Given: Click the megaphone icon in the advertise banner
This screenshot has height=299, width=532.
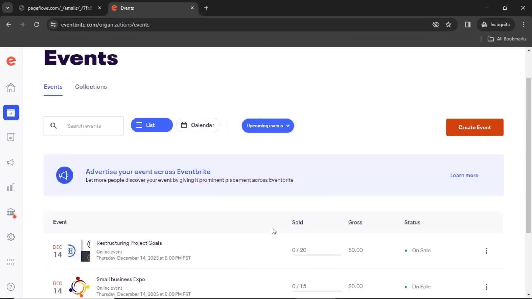Looking at the screenshot, I should click(64, 175).
